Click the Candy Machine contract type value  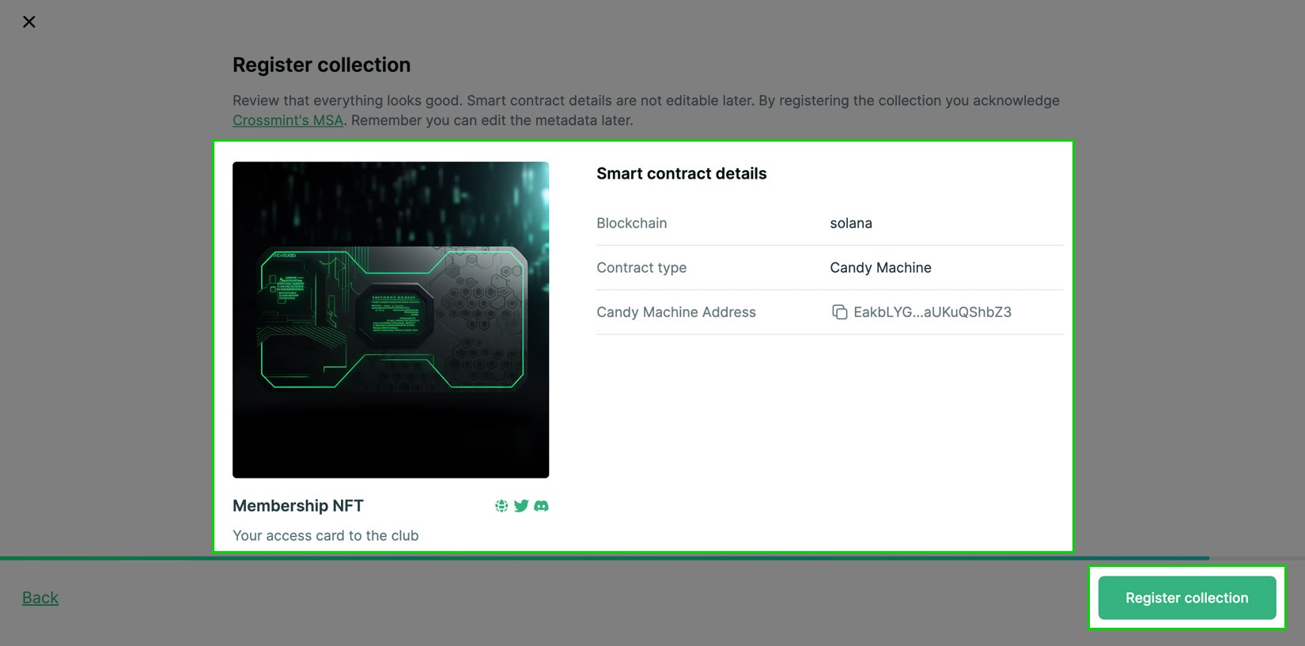click(x=880, y=268)
